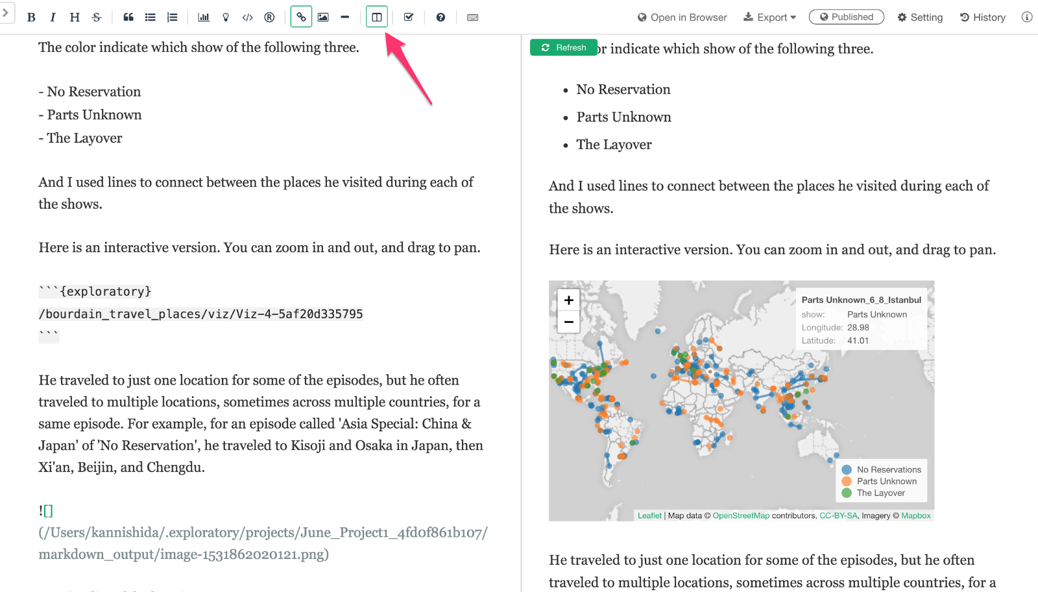Insert a chart with the bar chart icon

204,18
